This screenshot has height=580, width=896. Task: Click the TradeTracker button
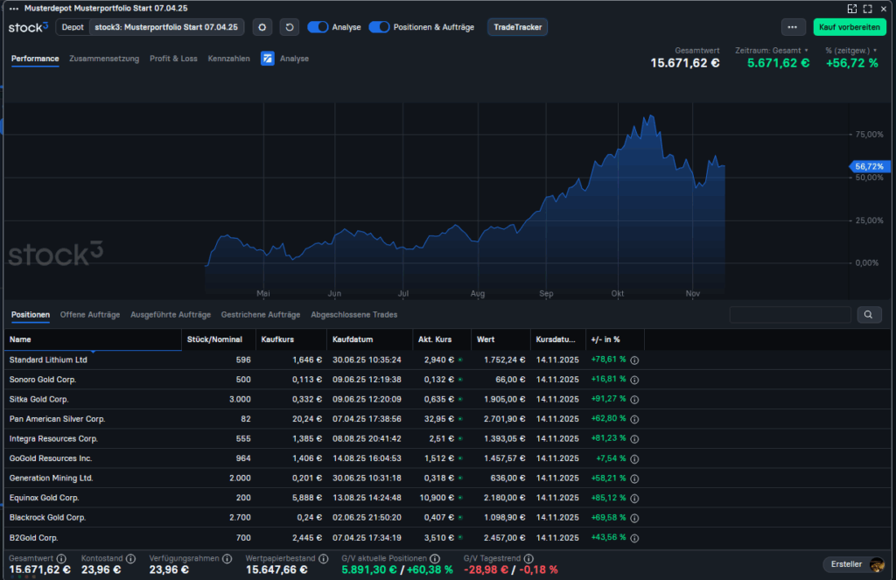[517, 27]
